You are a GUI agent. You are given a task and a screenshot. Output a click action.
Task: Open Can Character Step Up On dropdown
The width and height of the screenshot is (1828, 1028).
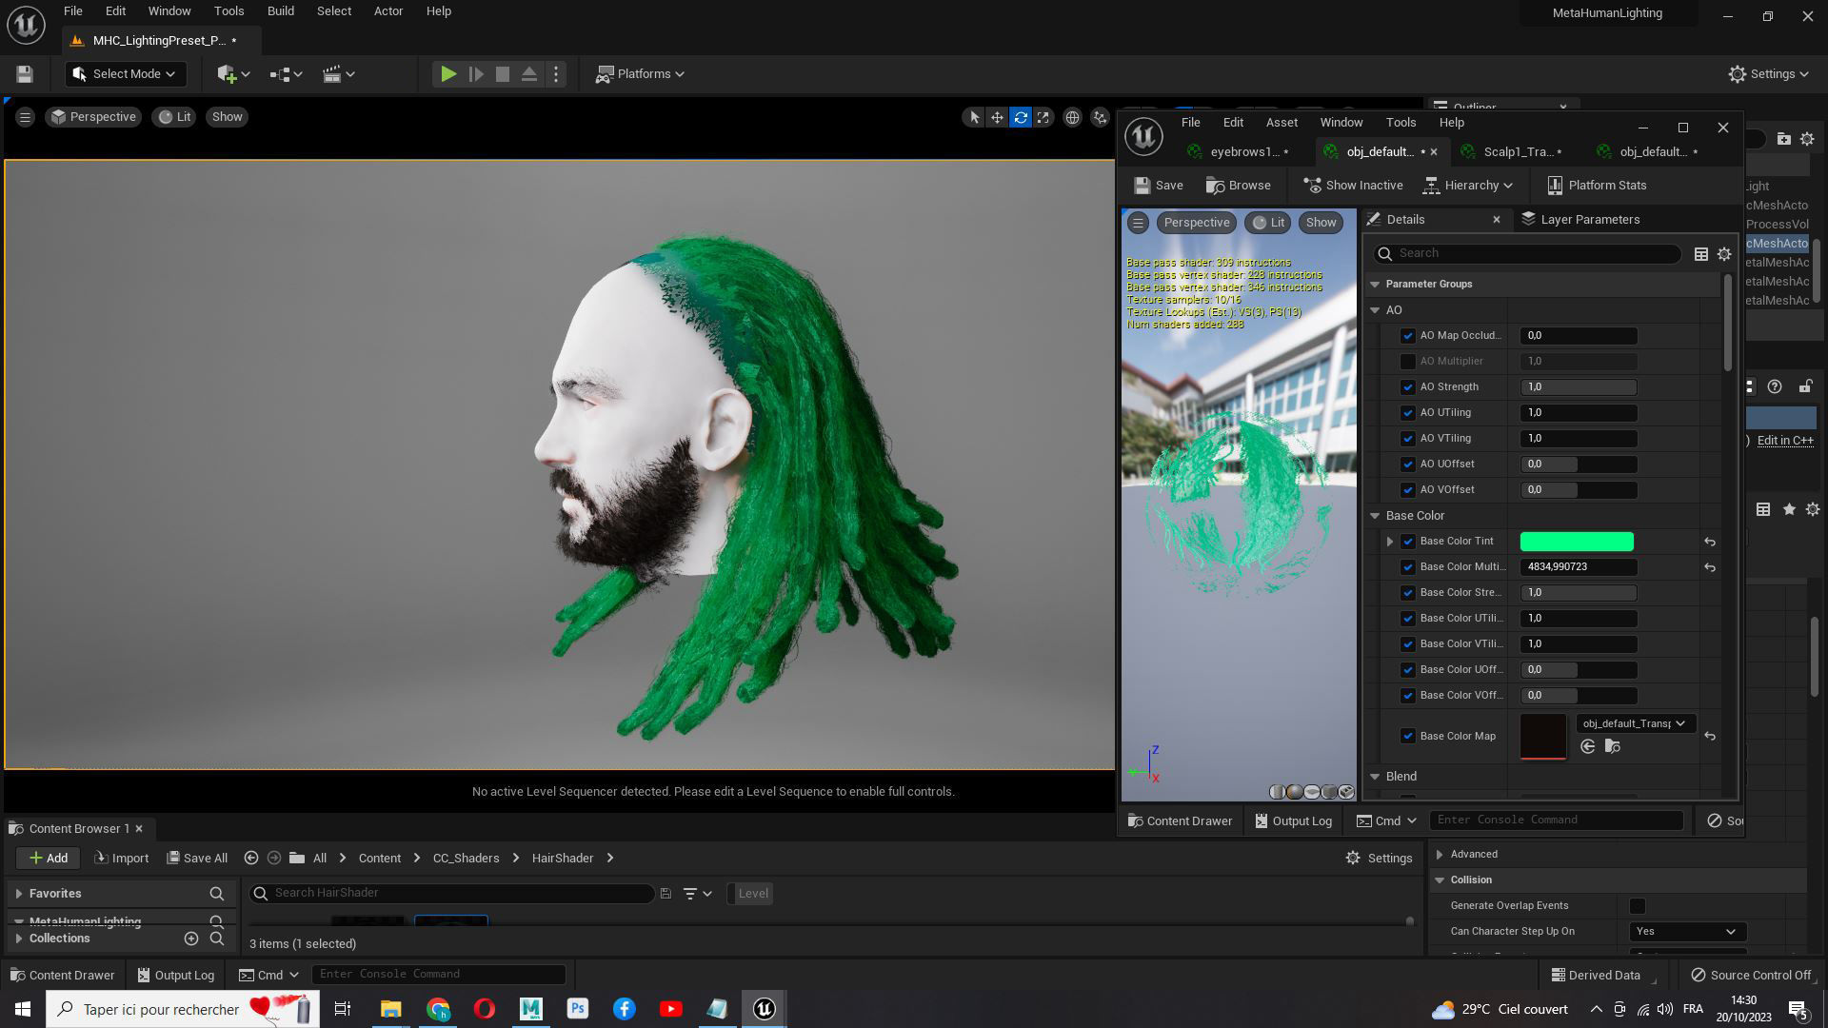tap(1687, 932)
